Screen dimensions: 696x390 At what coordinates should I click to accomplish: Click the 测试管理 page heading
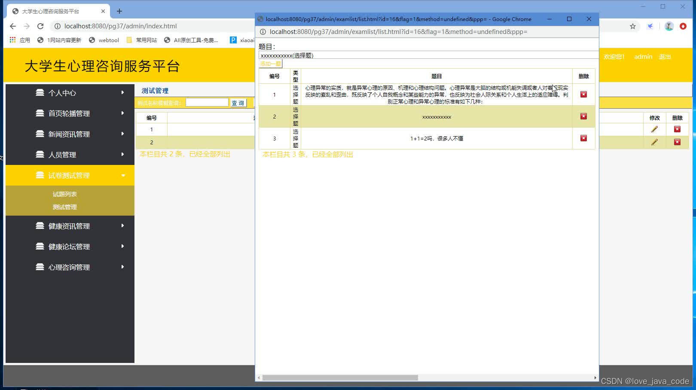155,91
